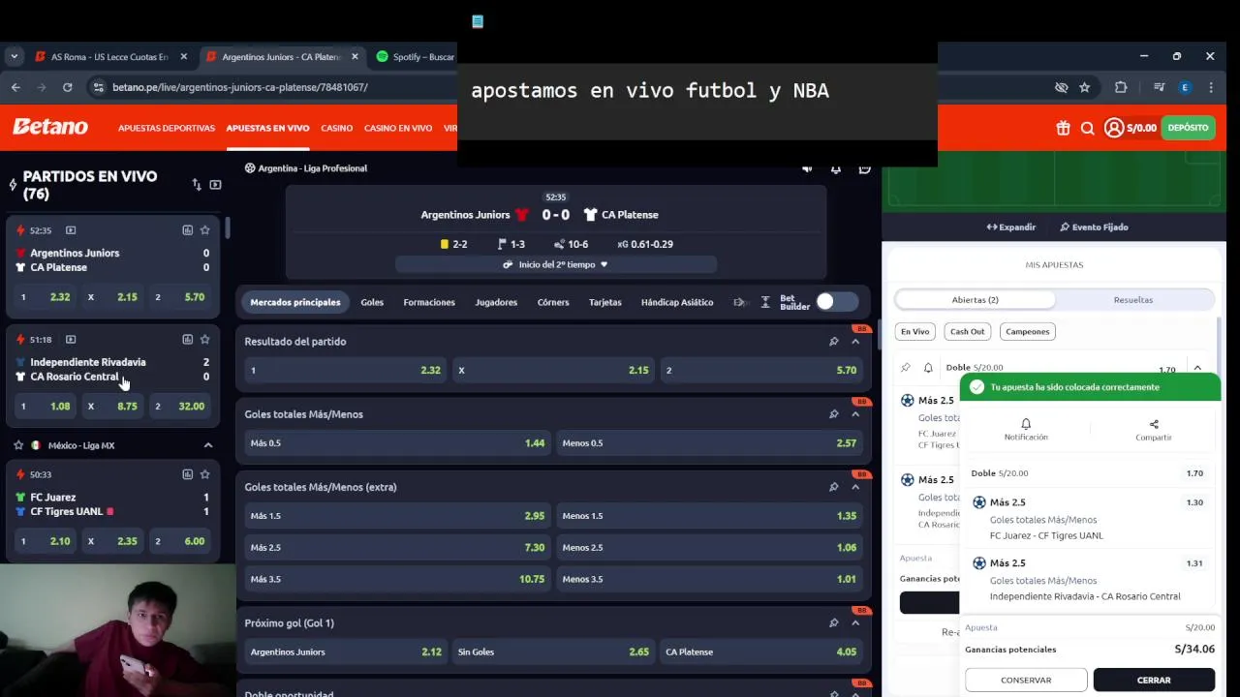Filter bets by En Vivo chip

[x=915, y=331]
